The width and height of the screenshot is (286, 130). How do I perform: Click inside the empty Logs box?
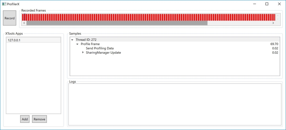(175, 104)
